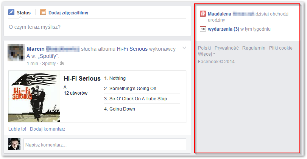Click the 'Dodaj komentarz' link
This screenshot has height=159, width=307.
(x=48, y=129)
